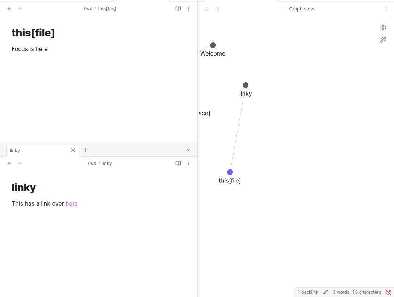Add a new tab with plus
This screenshot has height=297, width=394.
86,150
